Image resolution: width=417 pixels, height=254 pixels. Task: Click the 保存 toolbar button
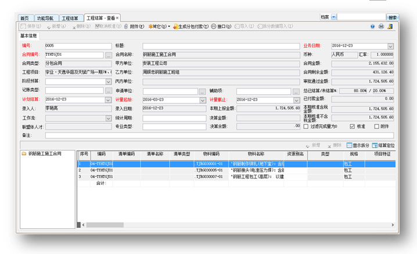click(31, 26)
